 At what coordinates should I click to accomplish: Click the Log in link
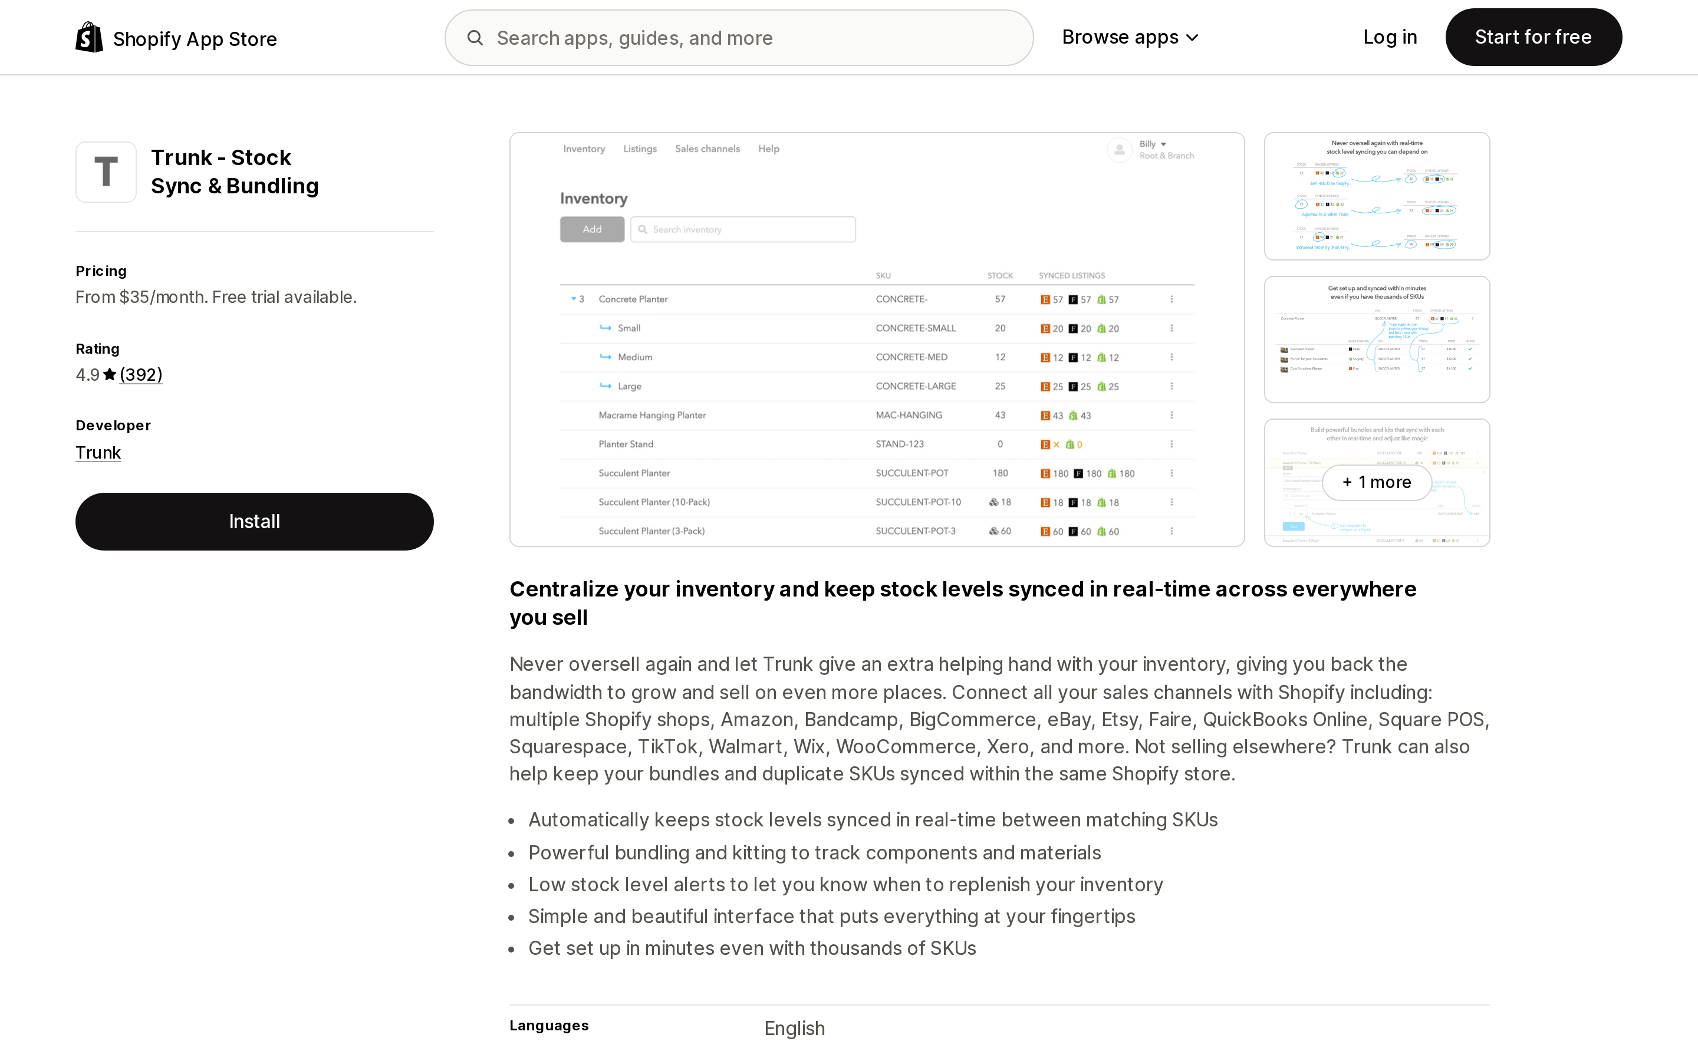tap(1389, 37)
